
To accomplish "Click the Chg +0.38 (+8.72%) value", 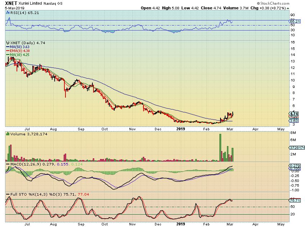I will [x=268, y=8].
